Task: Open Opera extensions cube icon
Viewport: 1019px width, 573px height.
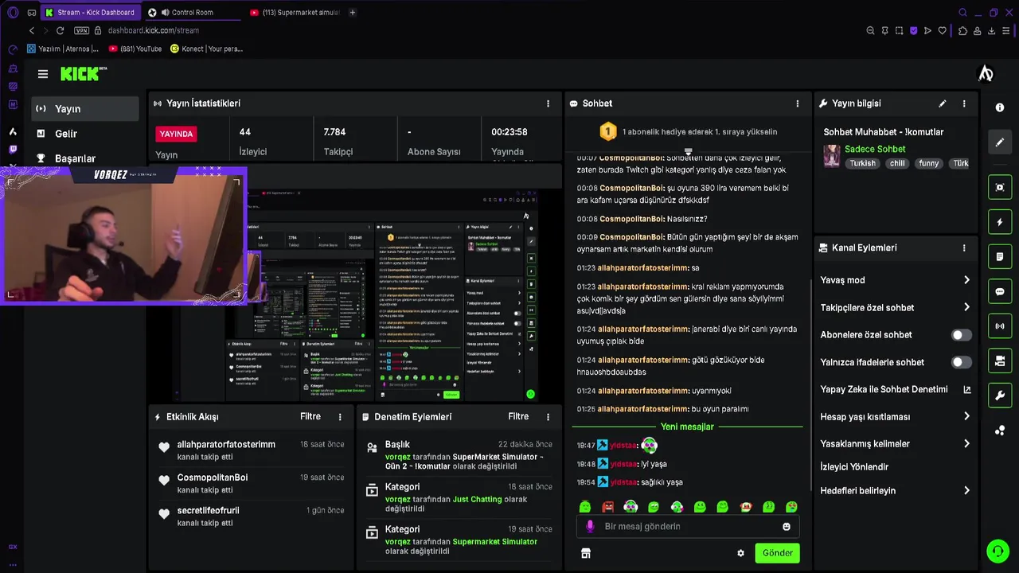Action: point(962,30)
